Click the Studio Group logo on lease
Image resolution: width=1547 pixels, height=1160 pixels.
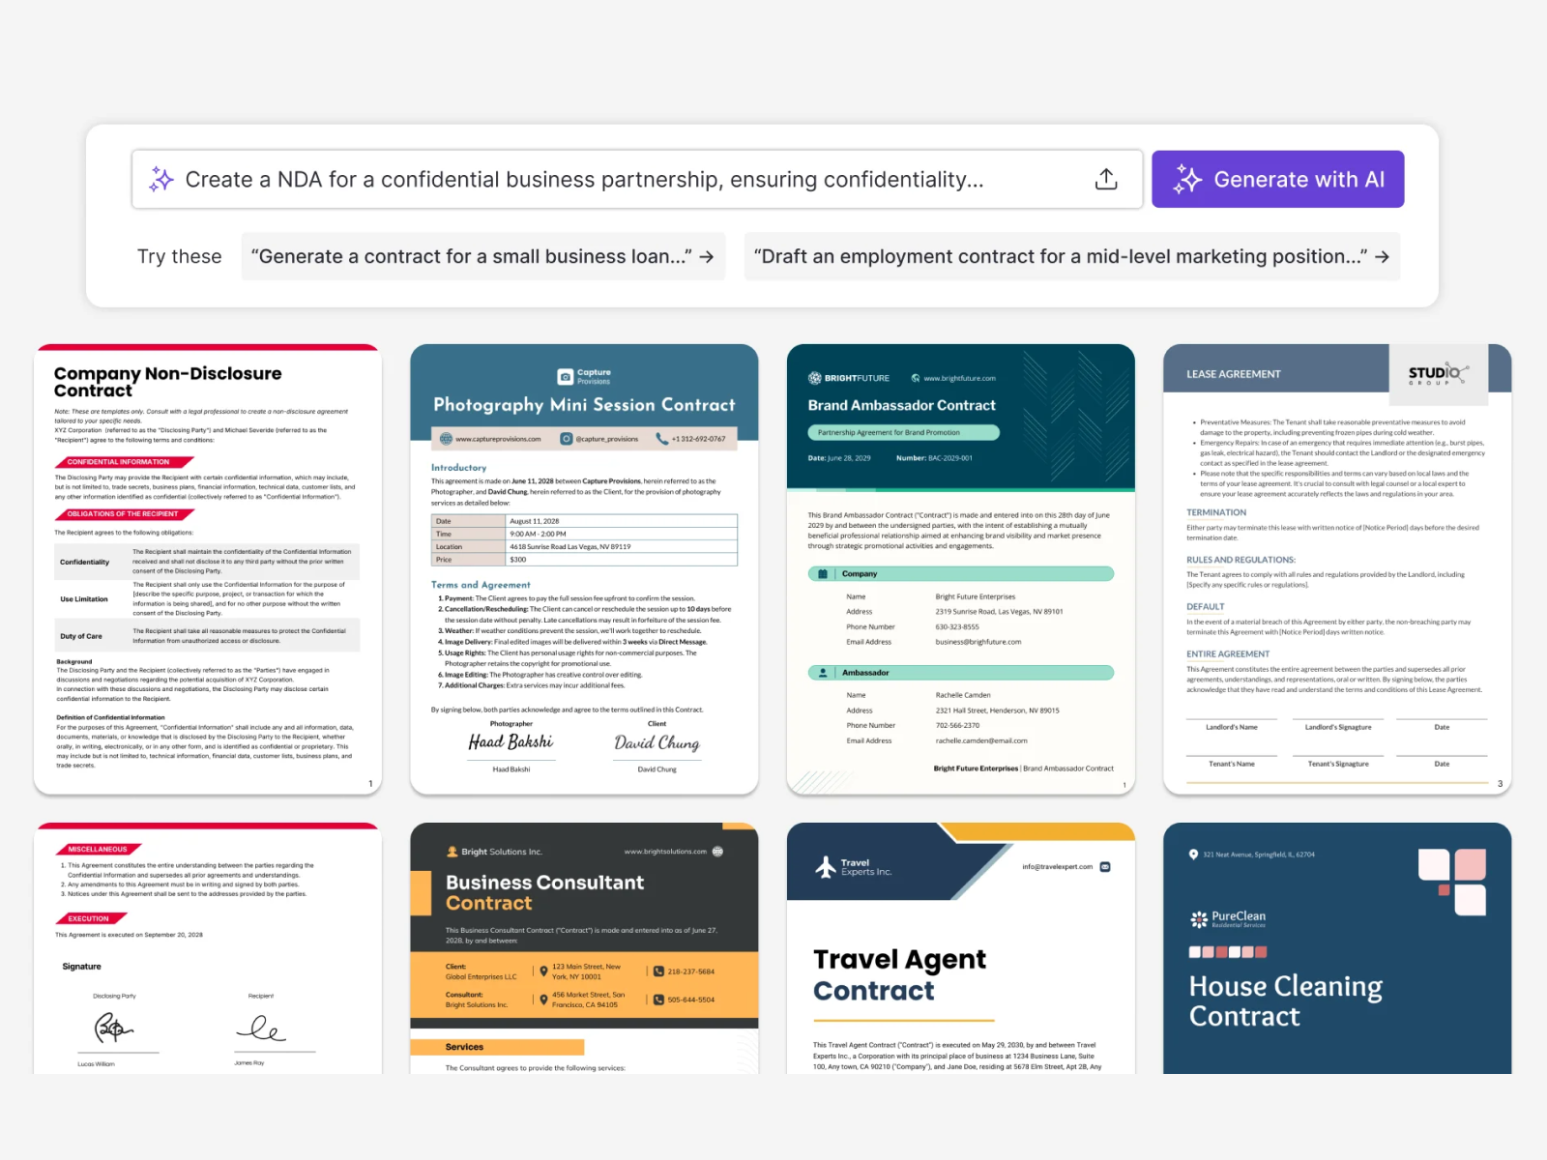tap(1438, 375)
